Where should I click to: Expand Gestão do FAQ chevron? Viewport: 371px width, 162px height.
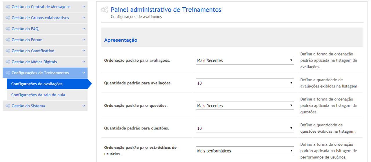click(83, 29)
